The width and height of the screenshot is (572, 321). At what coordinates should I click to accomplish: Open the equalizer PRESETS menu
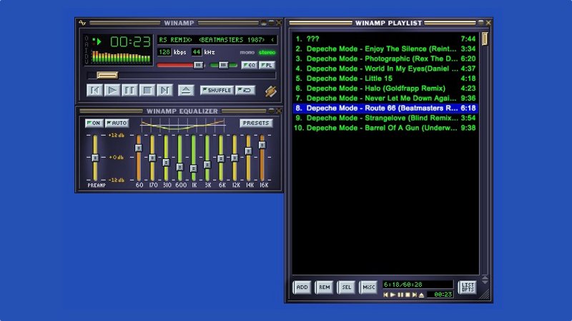256,123
